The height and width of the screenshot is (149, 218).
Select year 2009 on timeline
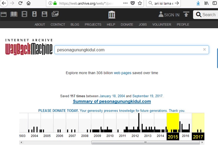point(97,136)
